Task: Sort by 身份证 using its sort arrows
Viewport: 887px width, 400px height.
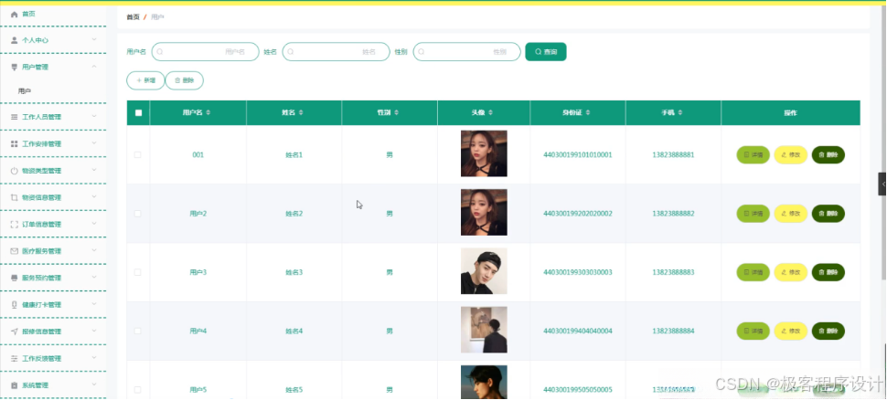Action: [x=588, y=113]
